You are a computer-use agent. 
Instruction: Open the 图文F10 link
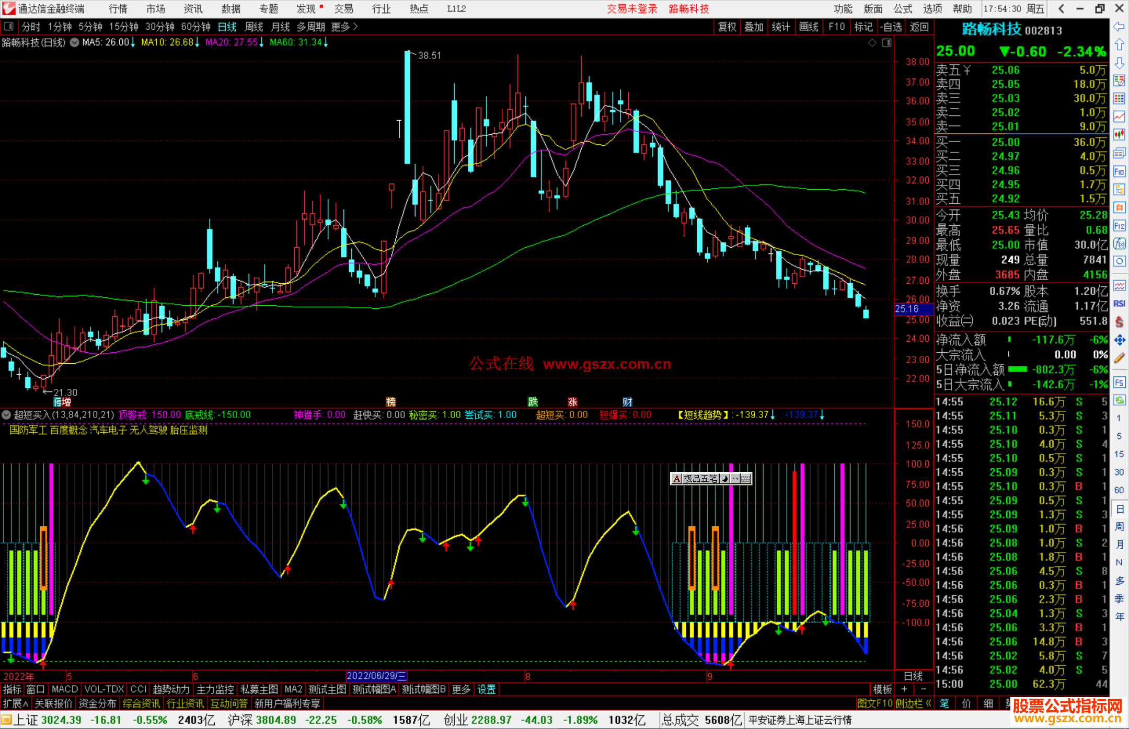click(874, 703)
